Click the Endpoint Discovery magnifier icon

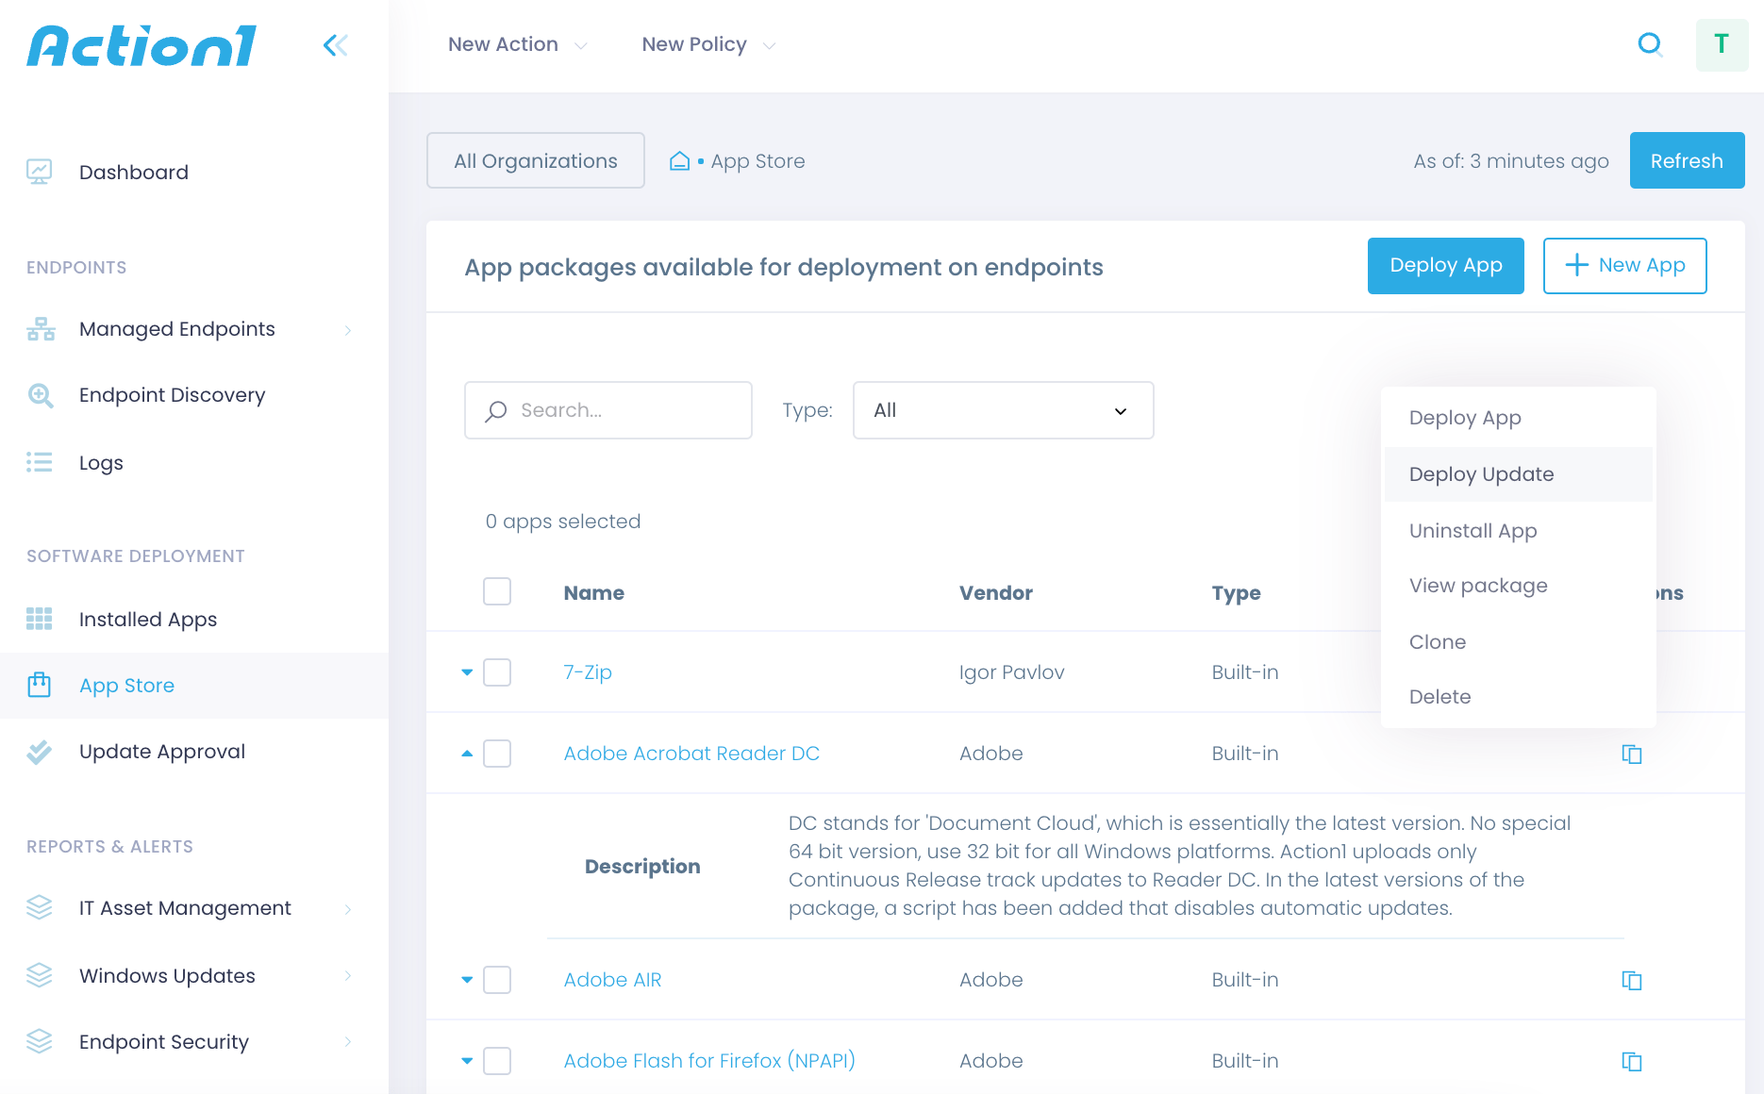pyautogui.click(x=41, y=395)
